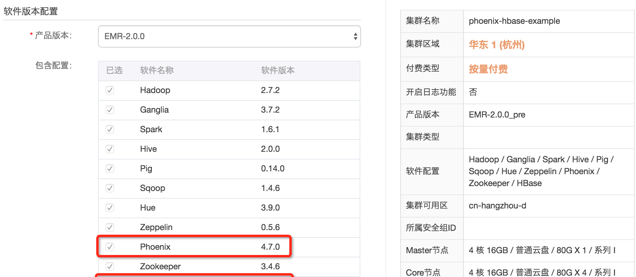Click the 软件版本 column header
The height and width of the screenshot is (277, 636).
[278, 70]
